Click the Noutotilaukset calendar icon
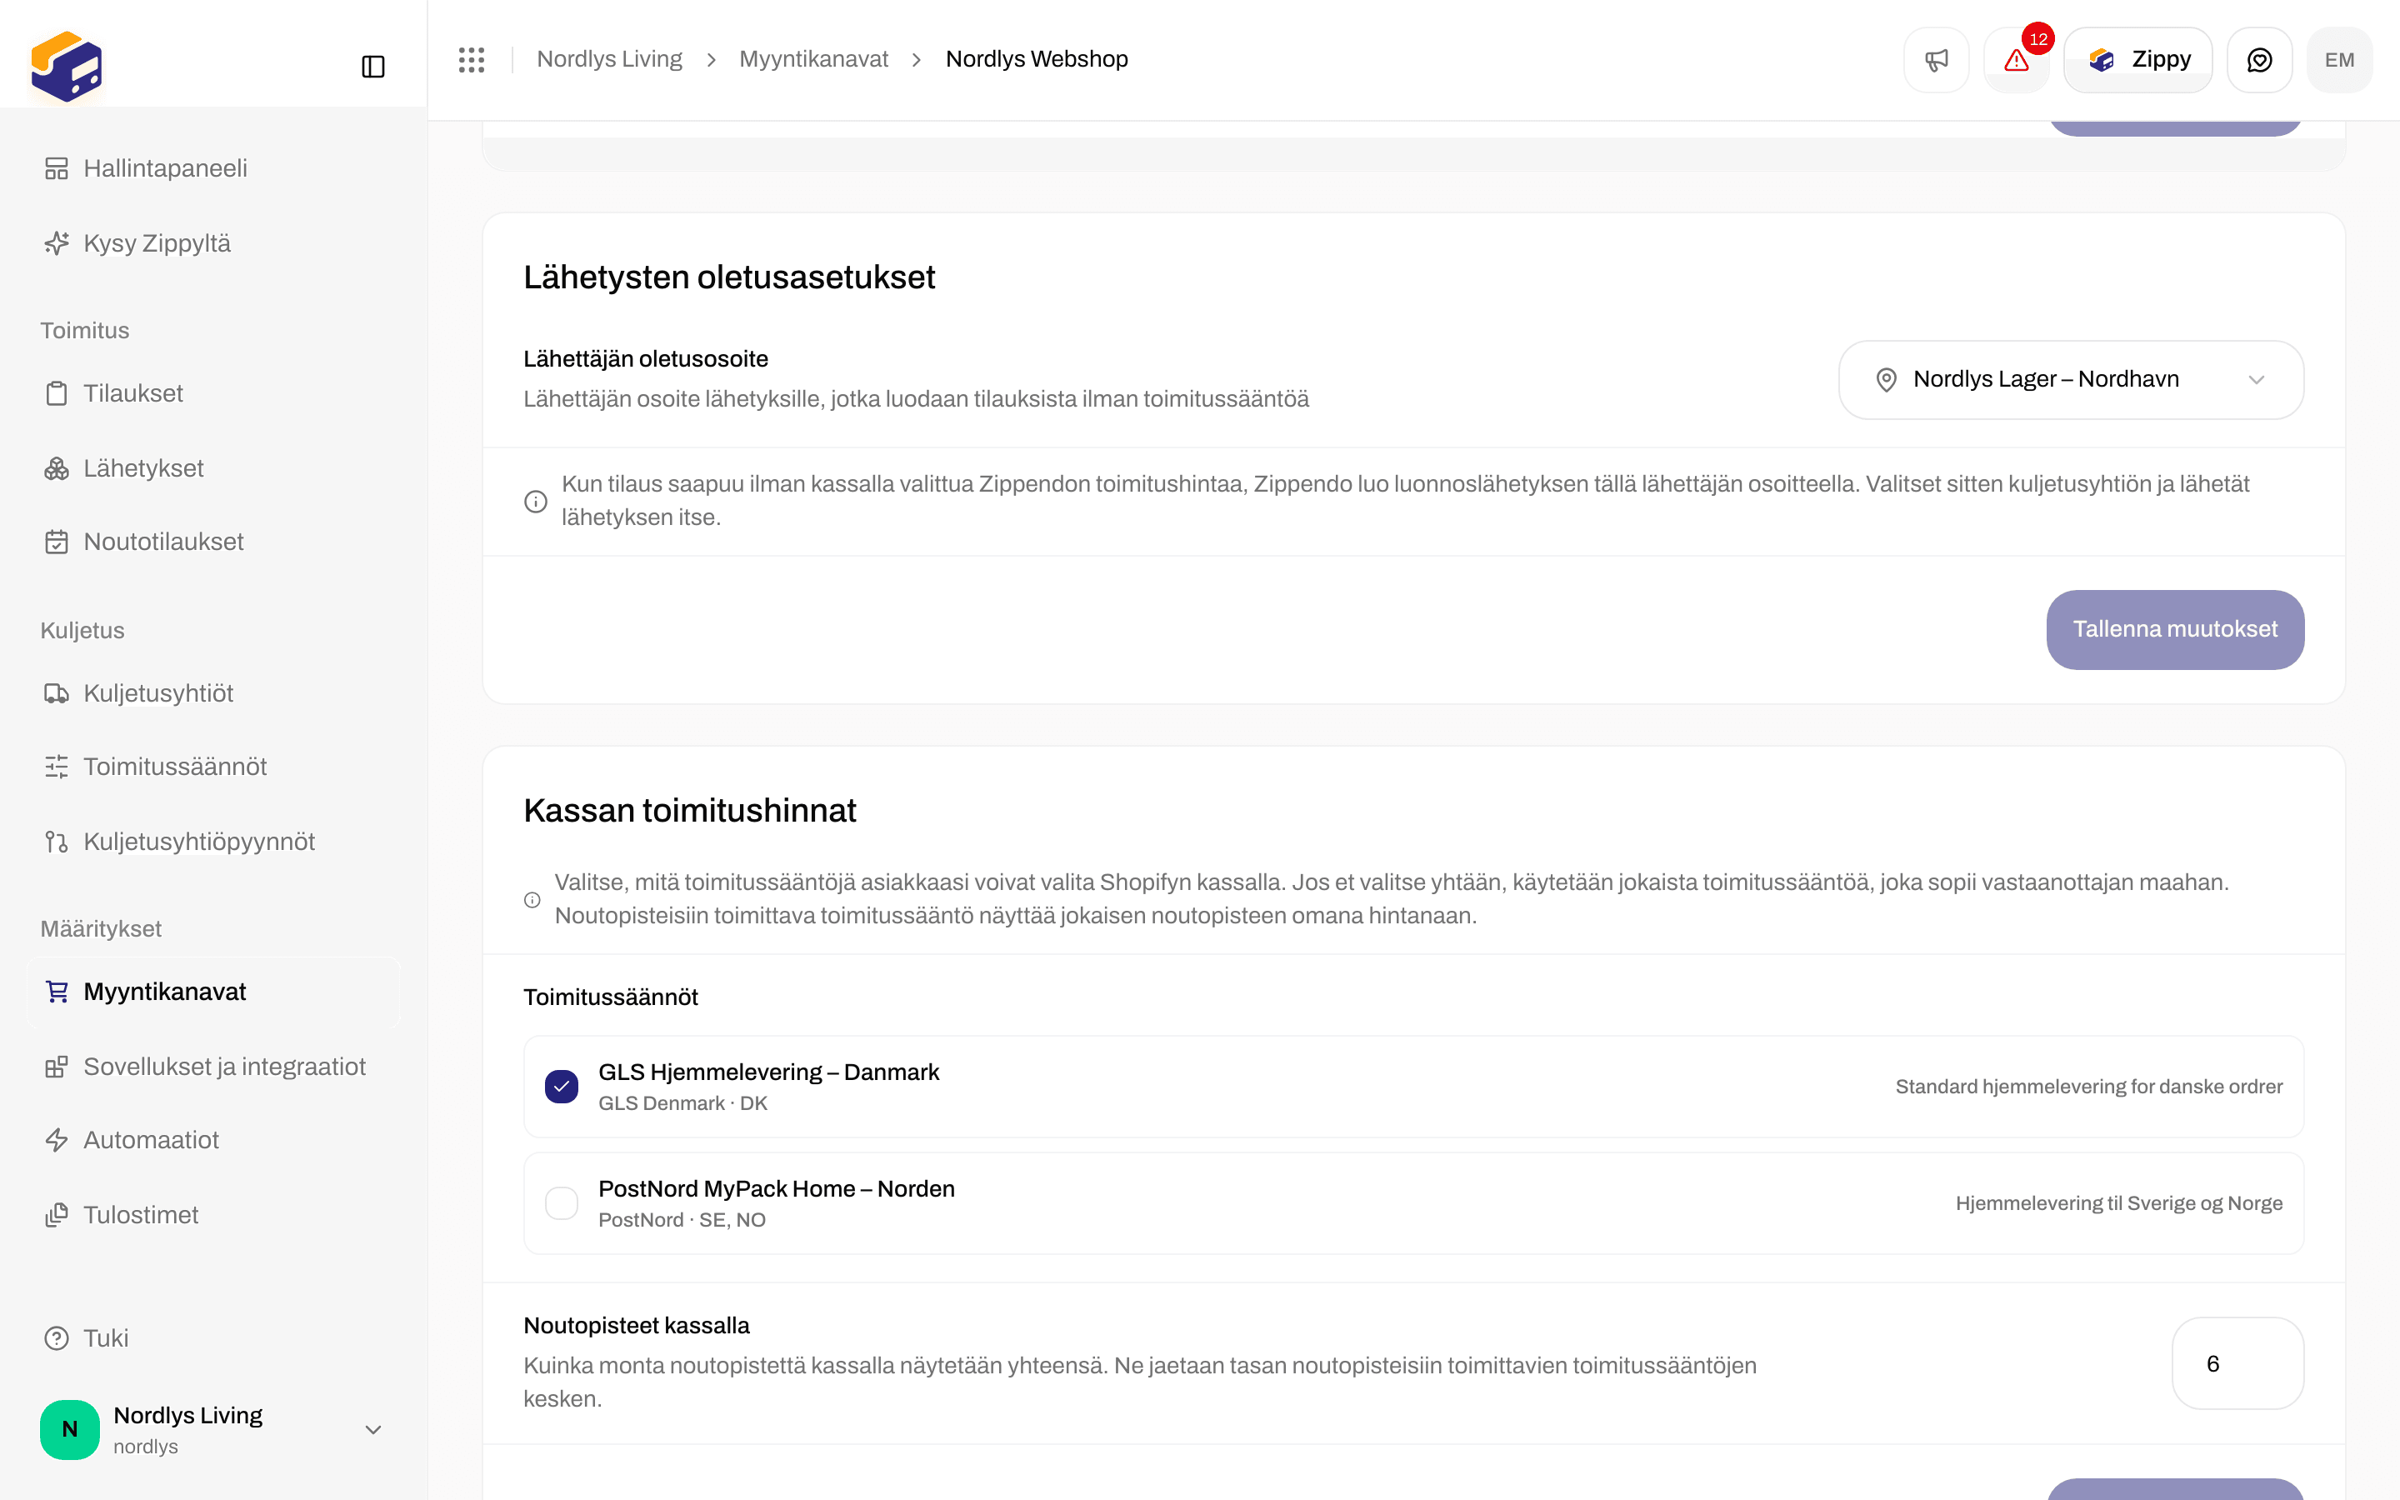This screenshot has width=2400, height=1500. point(57,542)
